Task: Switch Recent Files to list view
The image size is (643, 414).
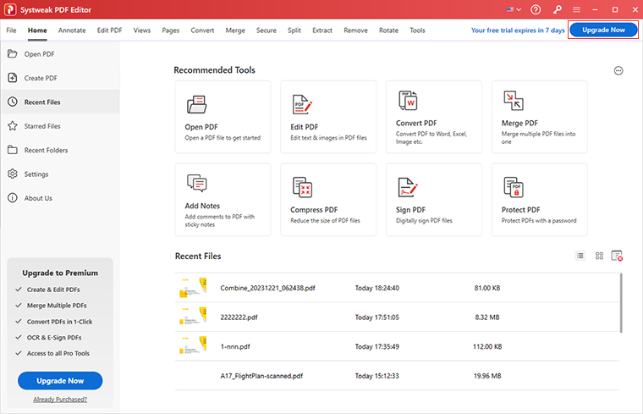Action: click(x=580, y=256)
